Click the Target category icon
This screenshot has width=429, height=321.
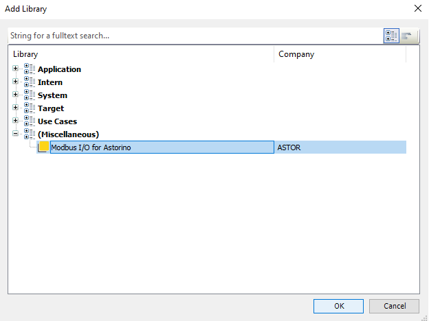[x=30, y=108]
